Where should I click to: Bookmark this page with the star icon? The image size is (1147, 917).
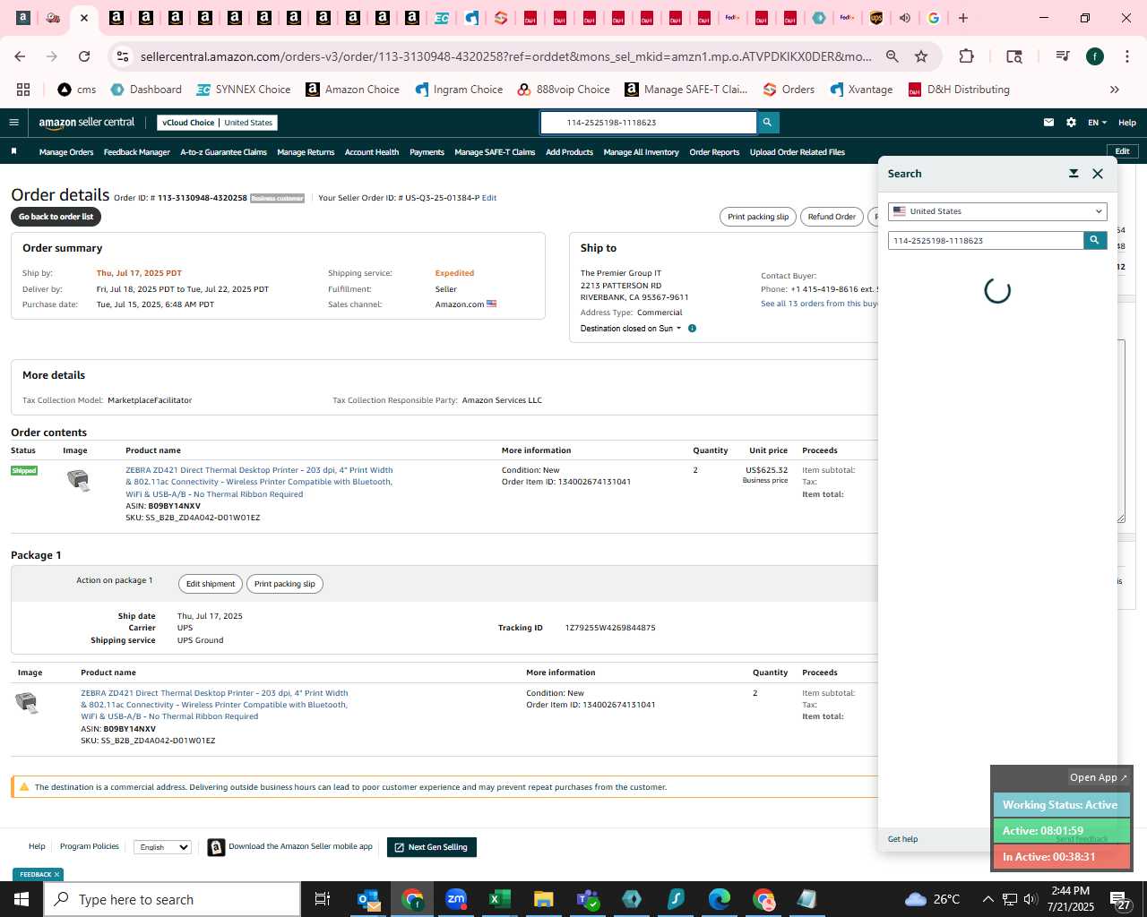pyautogui.click(x=921, y=56)
